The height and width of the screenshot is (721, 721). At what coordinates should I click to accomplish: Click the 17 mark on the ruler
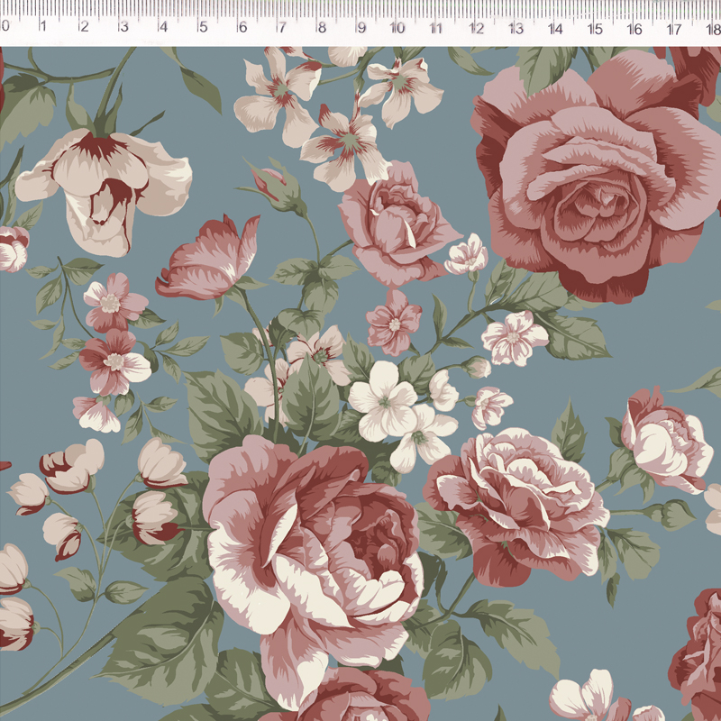click(673, 27)
